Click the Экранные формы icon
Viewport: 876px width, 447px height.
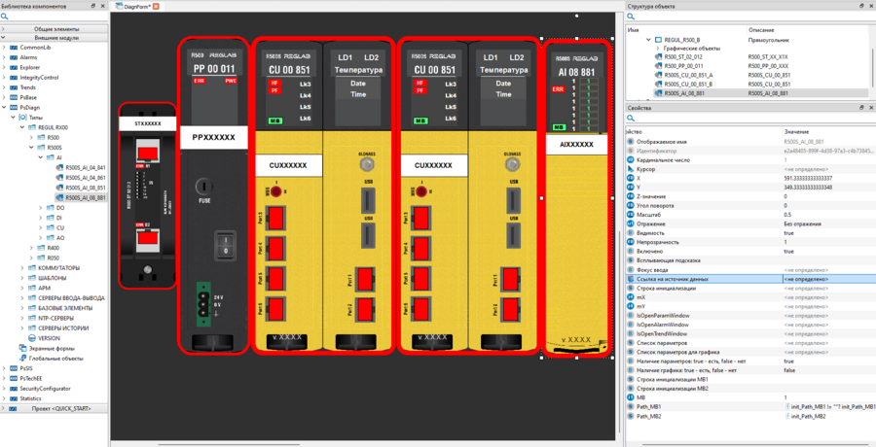[23, 347]
